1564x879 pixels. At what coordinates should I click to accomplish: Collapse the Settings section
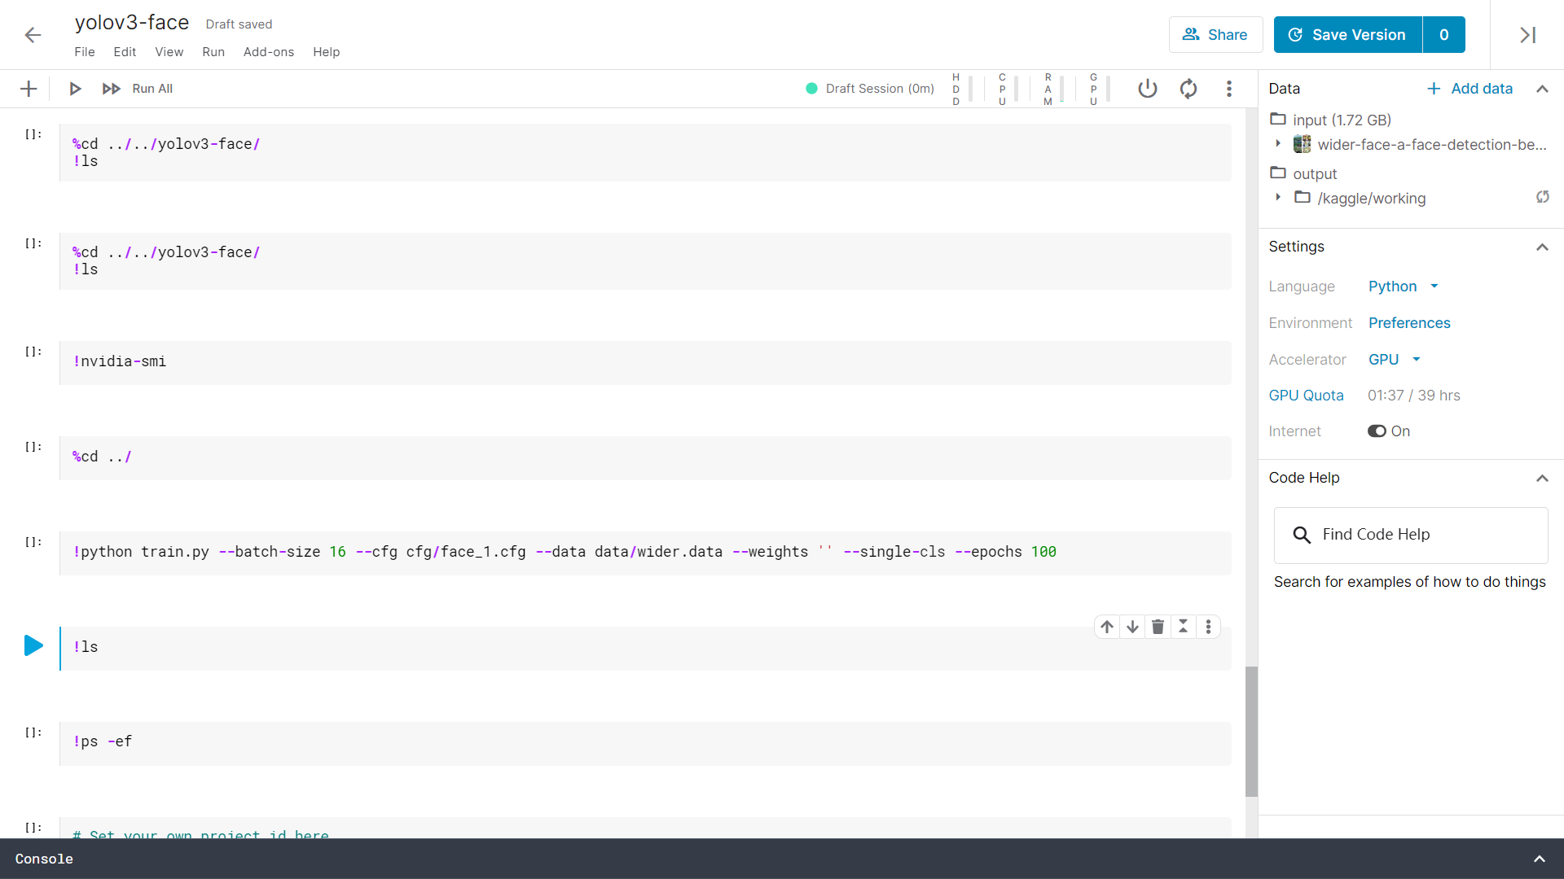pos(1542,247)
